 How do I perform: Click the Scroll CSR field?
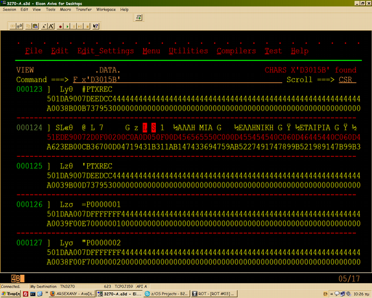[348, 80]
